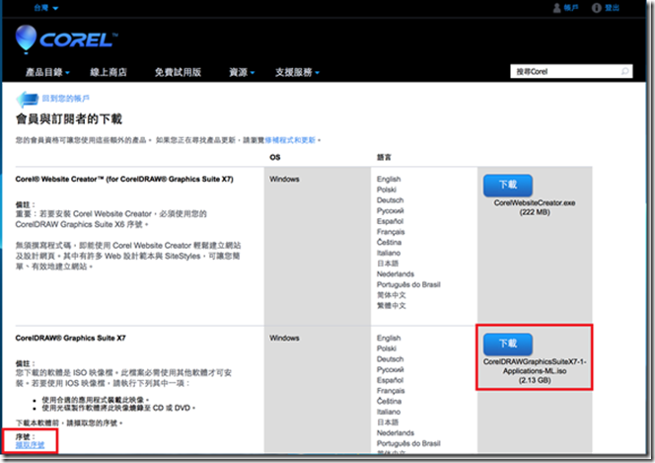Click the 帳戶 link in the header
The width and height of the screenshot is (655, 463).
point(570,8)
